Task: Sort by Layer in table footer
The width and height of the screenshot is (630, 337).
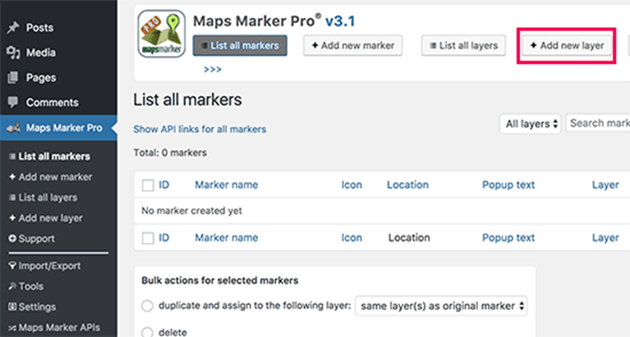Action: point(605,238)
